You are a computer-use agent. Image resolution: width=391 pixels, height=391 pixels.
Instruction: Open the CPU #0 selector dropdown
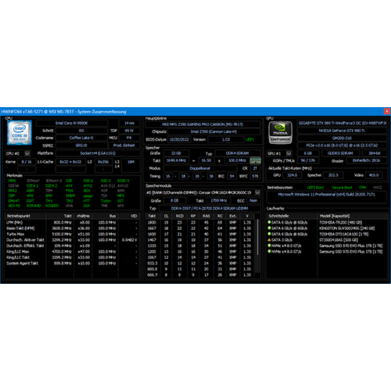tap(27, 153)
